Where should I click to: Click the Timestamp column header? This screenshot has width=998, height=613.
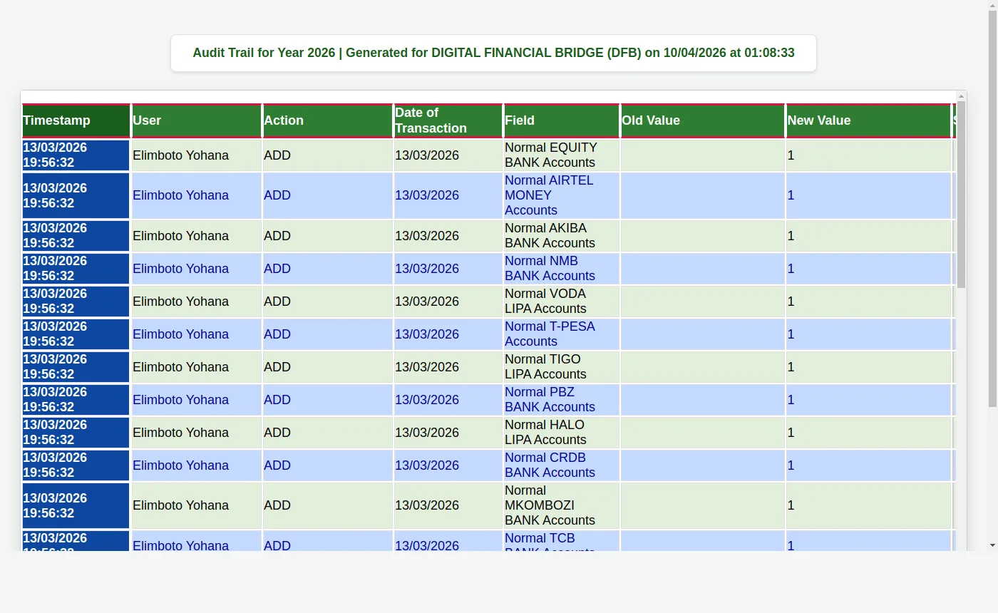[76, 120]
